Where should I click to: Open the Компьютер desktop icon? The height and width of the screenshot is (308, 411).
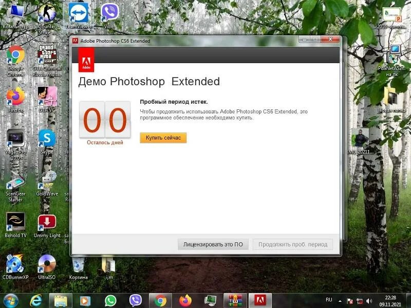pyautogui.click(x=15, y=16)
